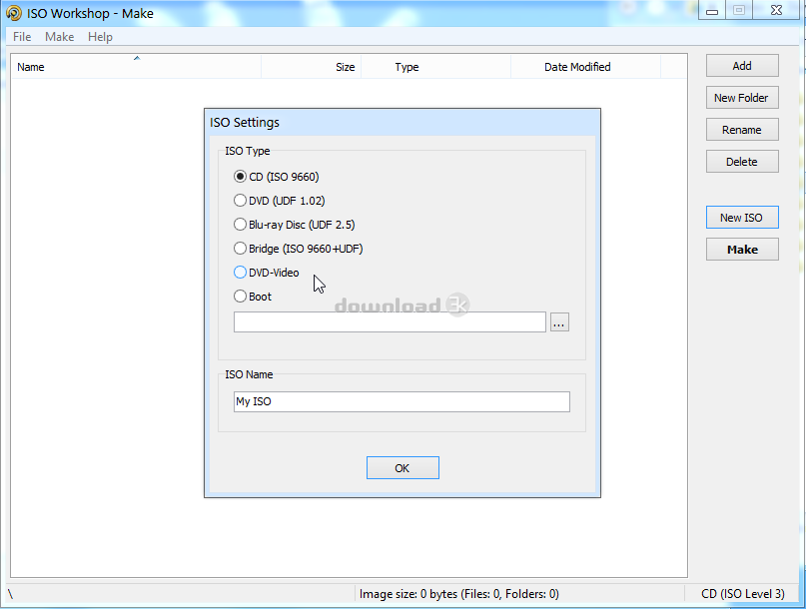Image resolution: width=806 pixels, height=609 pixels.
Task: Click the New ISO button
Action: (x=742, y=218)
